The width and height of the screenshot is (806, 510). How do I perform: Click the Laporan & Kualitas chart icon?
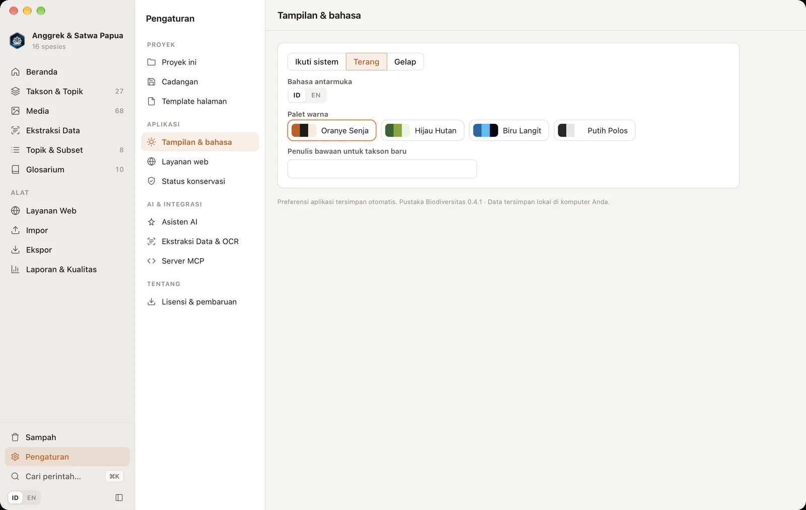16,270
